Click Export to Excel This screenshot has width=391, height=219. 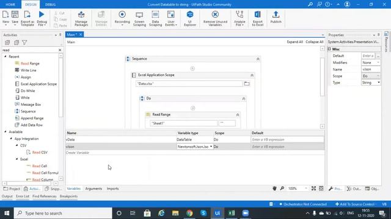point(258,18)
